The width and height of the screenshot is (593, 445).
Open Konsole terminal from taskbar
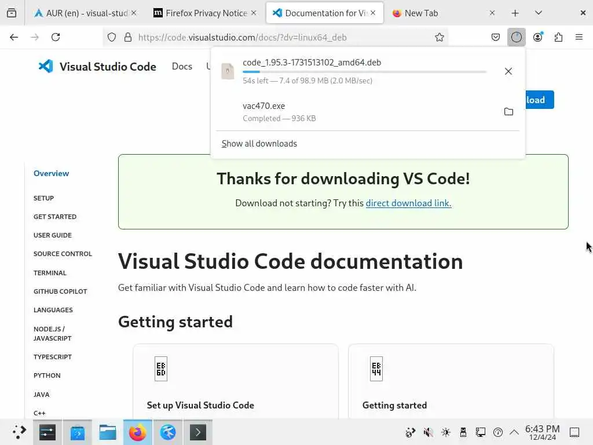pos(198,432)
